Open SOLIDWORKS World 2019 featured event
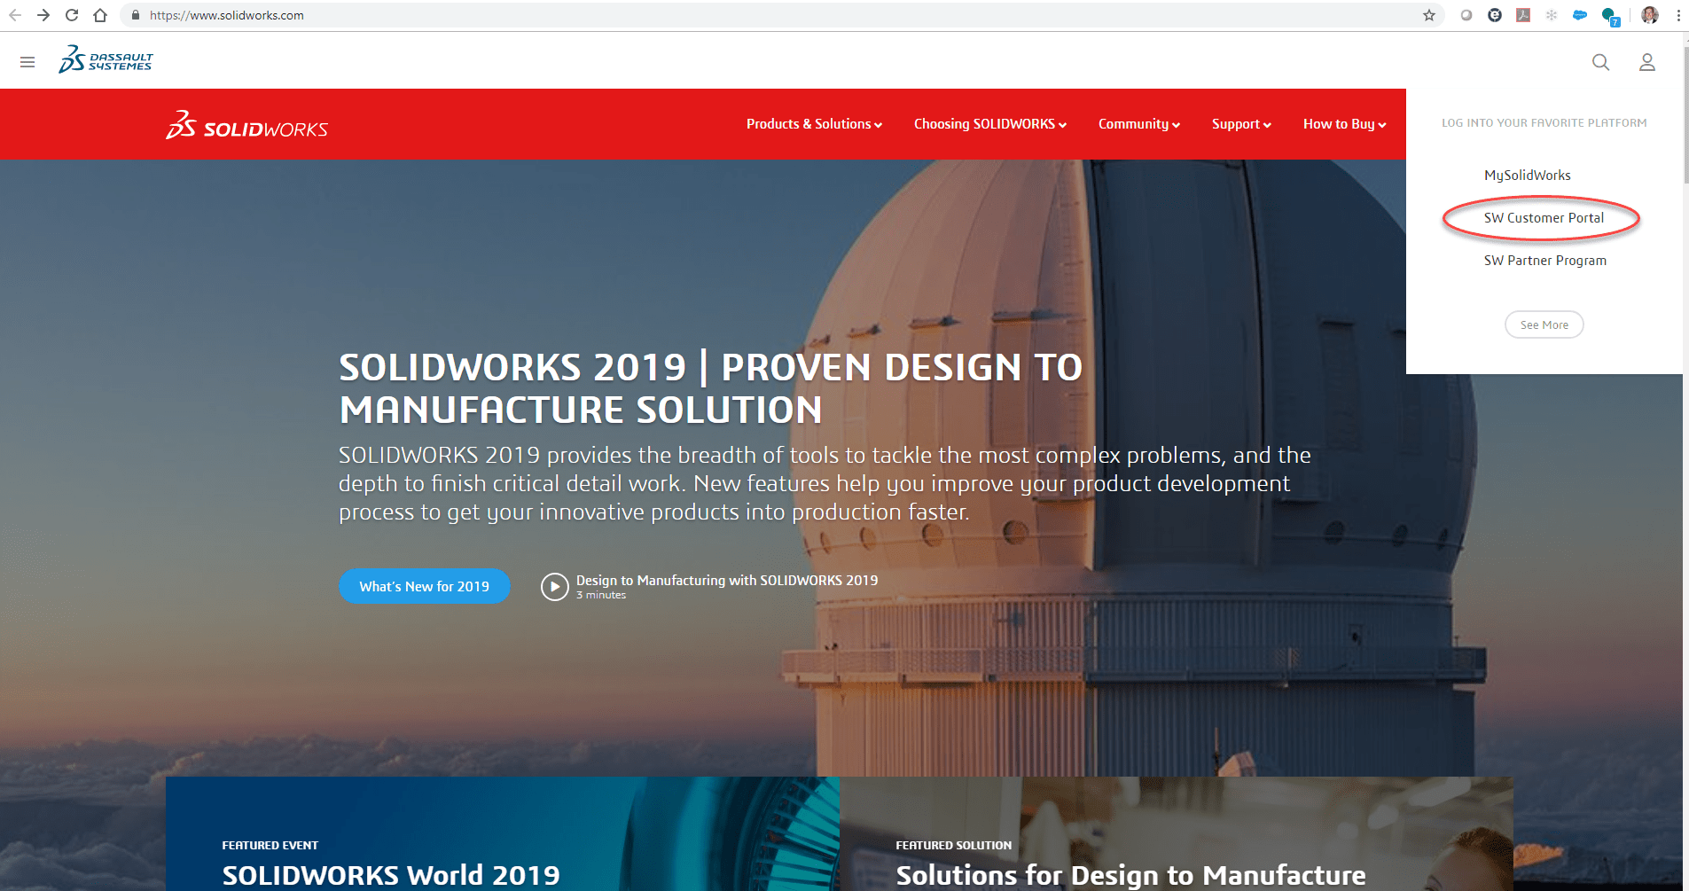 (391, 875)
